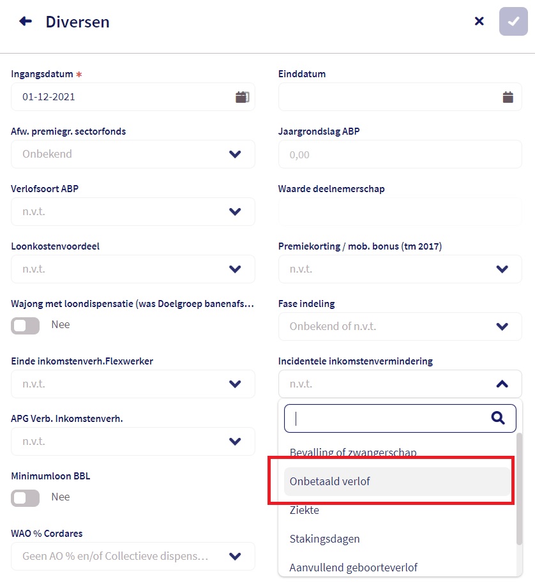
Task: Pick Aanvullend geboorteverlof from the list
Action: [353, 567]
